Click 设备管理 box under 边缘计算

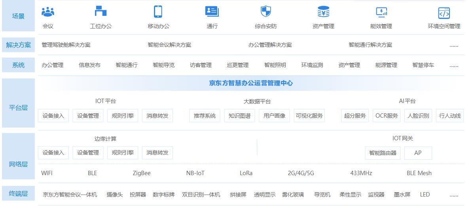tap(88, 153)
